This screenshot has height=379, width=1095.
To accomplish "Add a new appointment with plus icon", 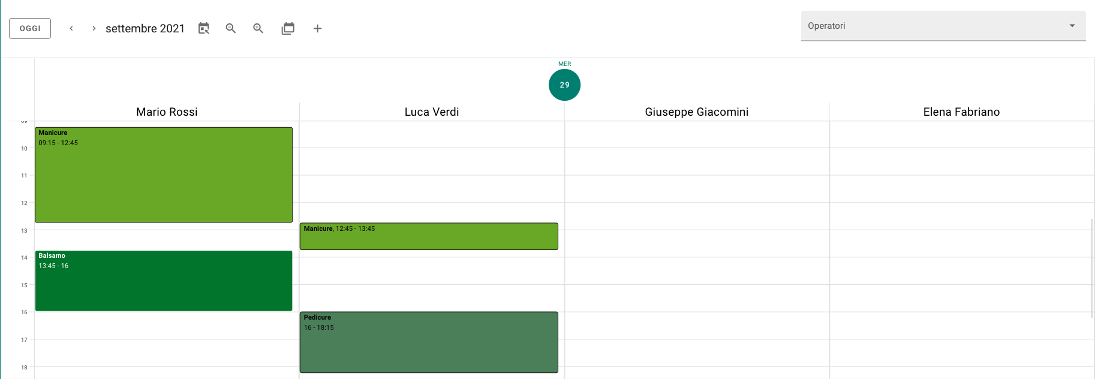I will pyautogui.click(x=318, y=28).
